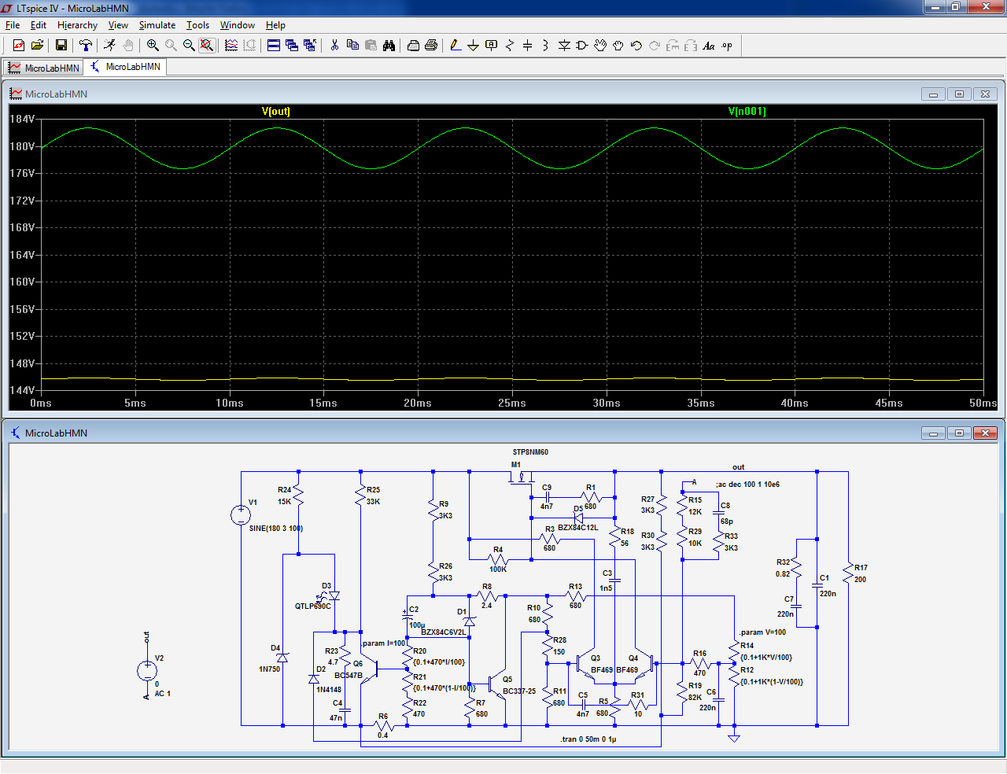
Task: Click the BZX84C12L zener label
Action: [x=578, y=528]
